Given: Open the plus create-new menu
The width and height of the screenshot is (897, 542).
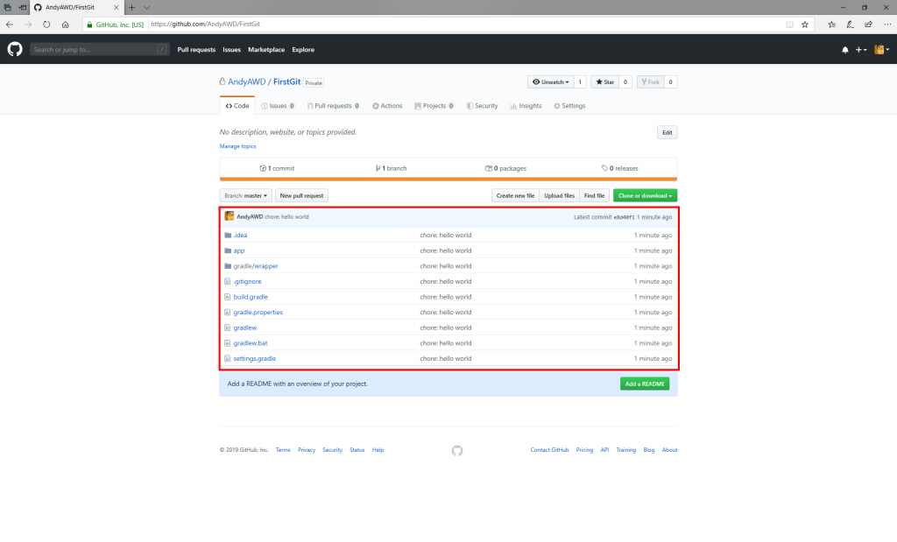Looking at the screenshot, I should pyautogui.click(x=861, y=50).
